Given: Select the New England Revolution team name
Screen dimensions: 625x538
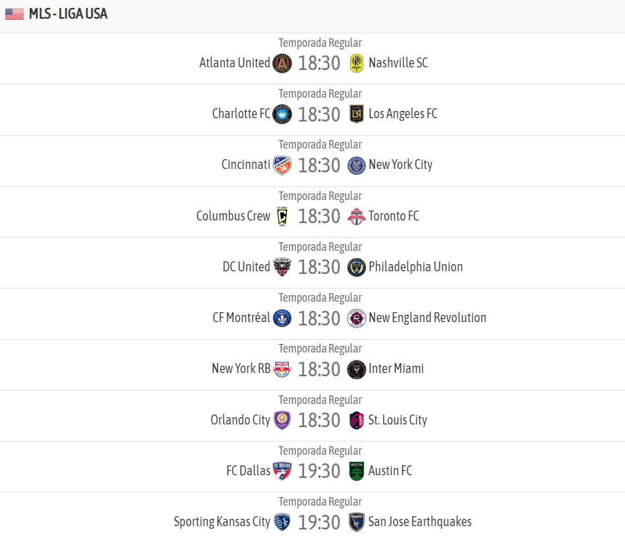Looking at the screenshot, I should (x=427, y=318).
